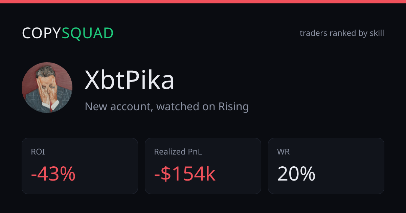This screenshot has width=406, height=213.
Task: Click the 'traders ranked by skill' tagline
Action: tap(342, 33)
